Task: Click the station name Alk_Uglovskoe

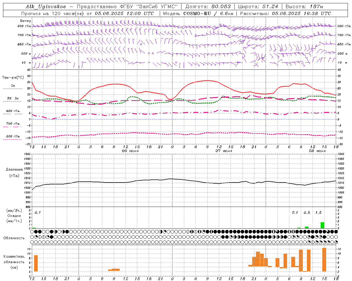Action: coord(46,7)
